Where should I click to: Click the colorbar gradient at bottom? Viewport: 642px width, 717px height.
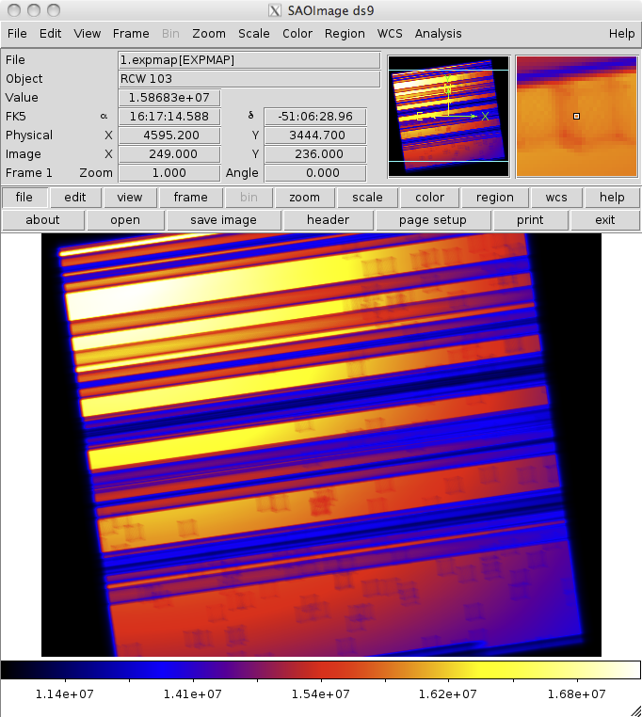click(x=320, y=670)
